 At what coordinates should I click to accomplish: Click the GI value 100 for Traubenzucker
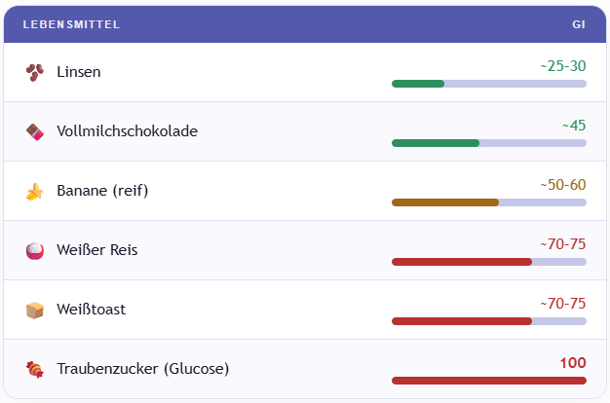(x=573, y=363)
